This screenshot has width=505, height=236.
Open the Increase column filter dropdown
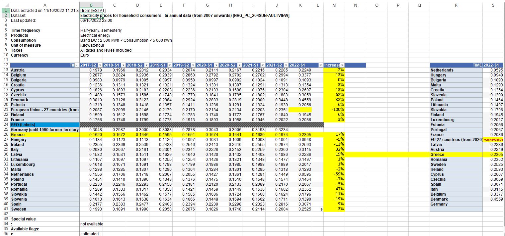point(342,65)
